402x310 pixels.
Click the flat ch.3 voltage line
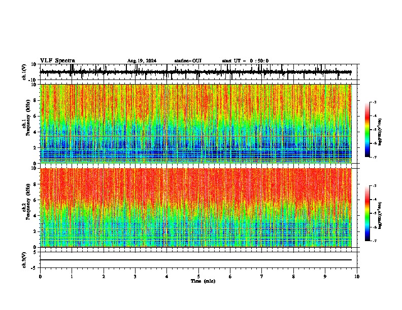(195, 260)
